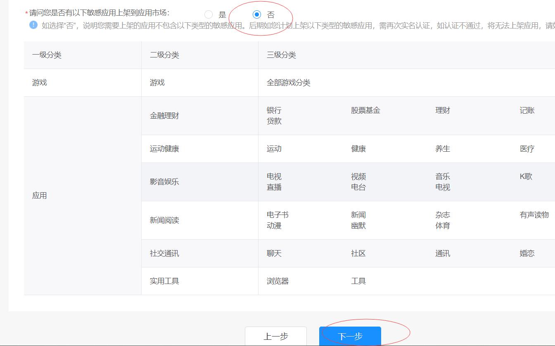Click the 浏览器 category text

(277, 281)
